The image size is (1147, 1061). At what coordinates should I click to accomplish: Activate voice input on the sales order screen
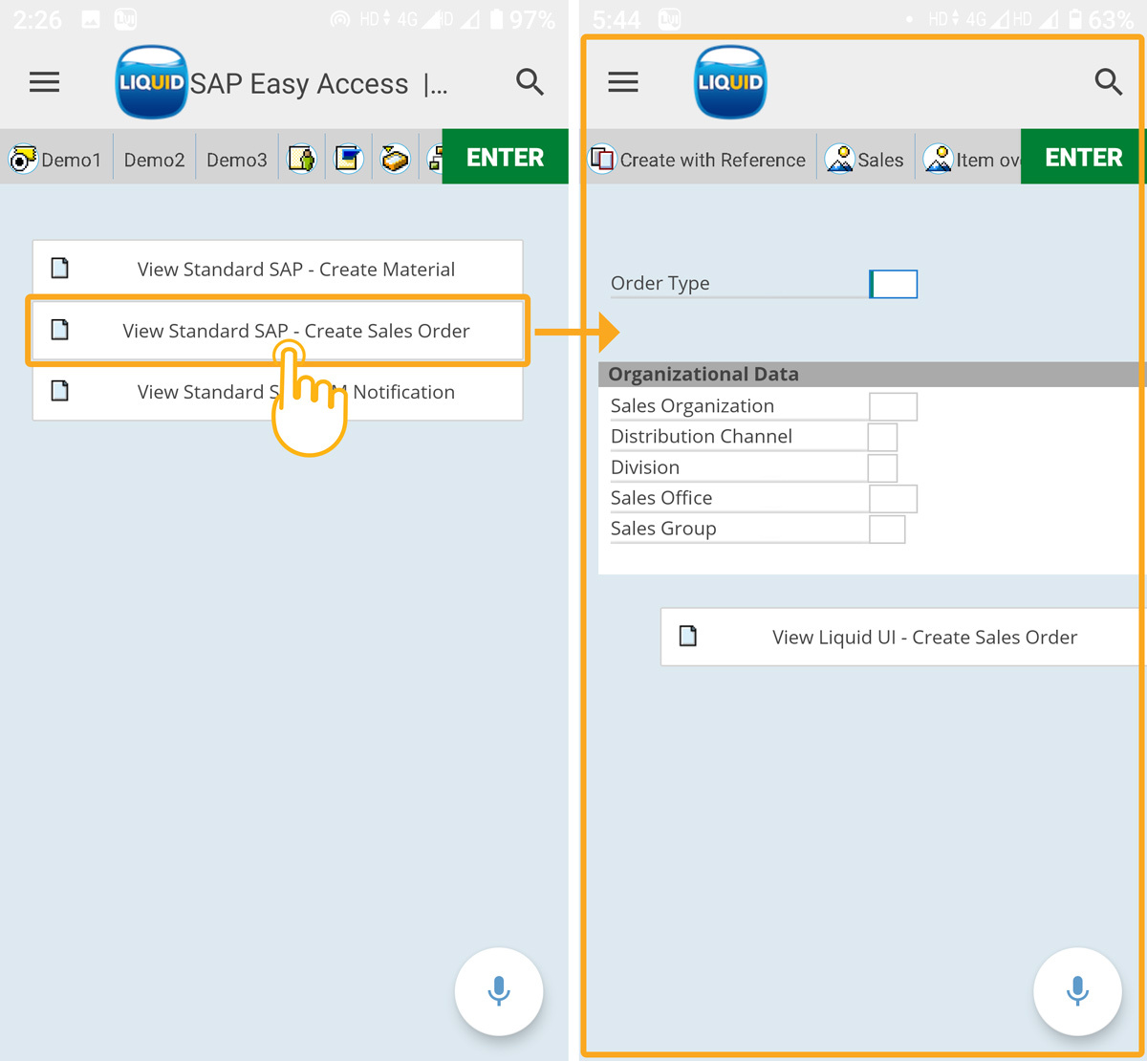[x=1077, y=991]
